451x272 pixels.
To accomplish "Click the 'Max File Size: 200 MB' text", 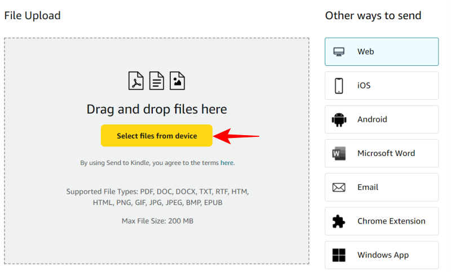I will [x=157, y=221].
